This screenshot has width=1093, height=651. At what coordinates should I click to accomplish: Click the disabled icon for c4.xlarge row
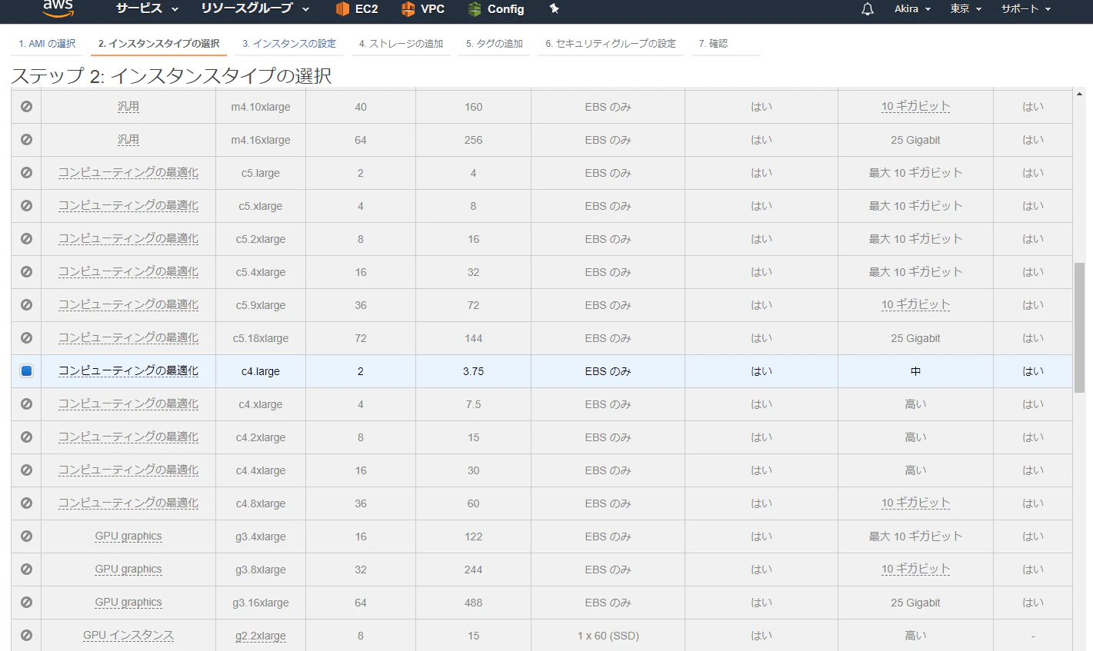[x=26, y=404]
